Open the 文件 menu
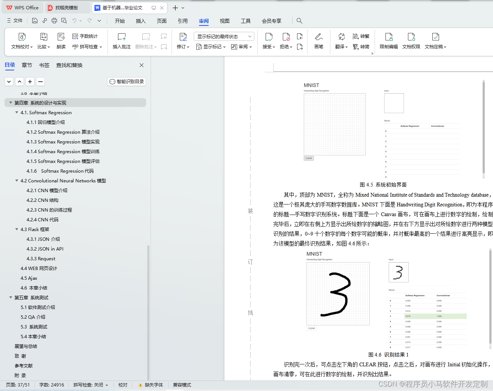 coord(15,21)
